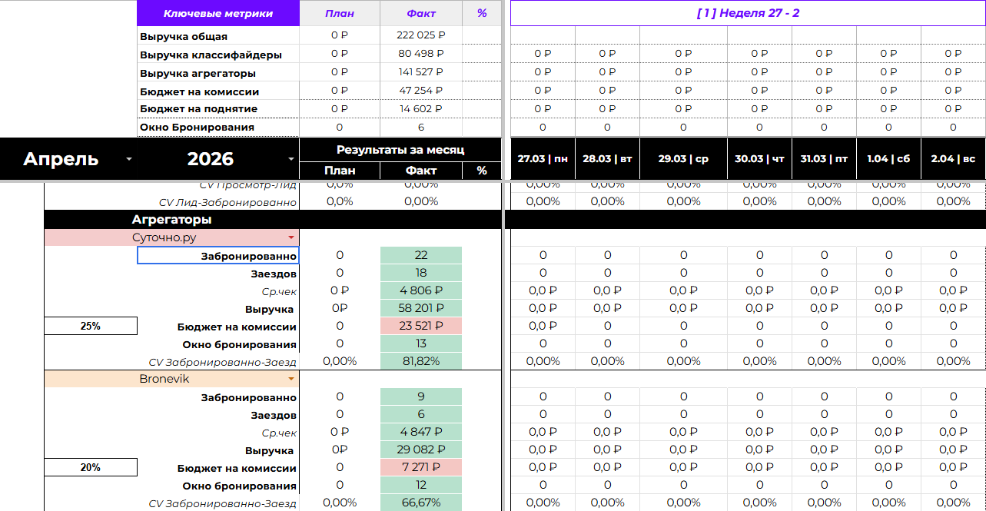The height and width of the screenshot is (511, 986).
Task: Select the 29.03 | ср date column header
Action: click(683, 159)
